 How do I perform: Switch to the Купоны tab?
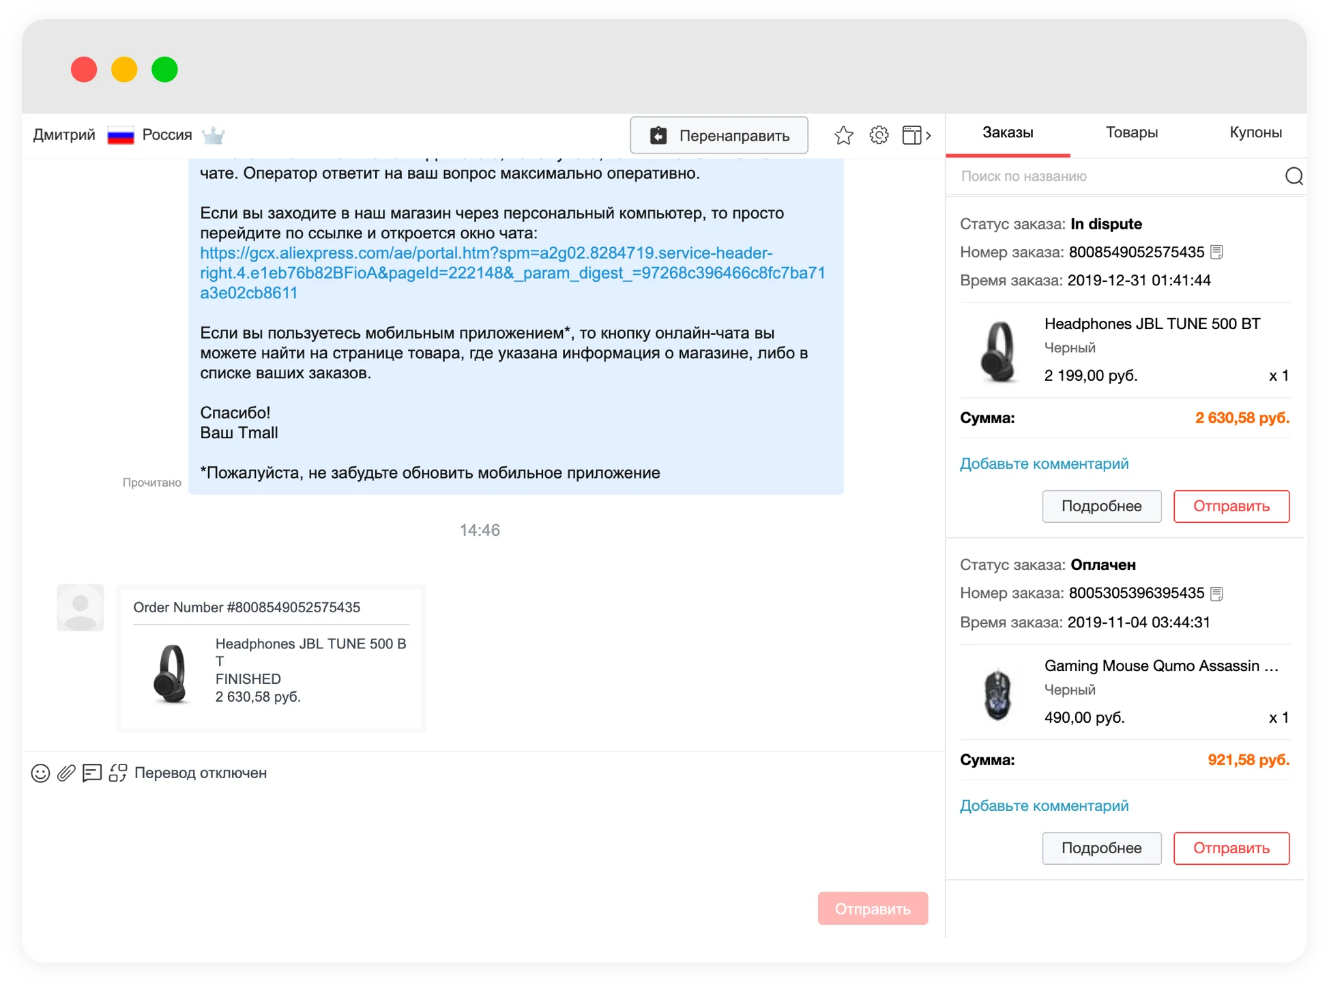pyautogui.click(x=1255, y=132)
